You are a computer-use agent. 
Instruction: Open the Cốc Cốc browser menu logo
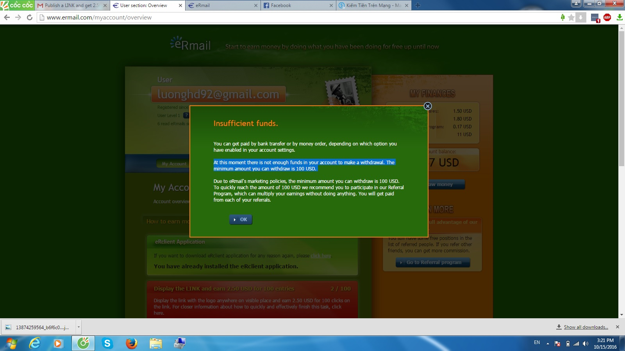17,5
